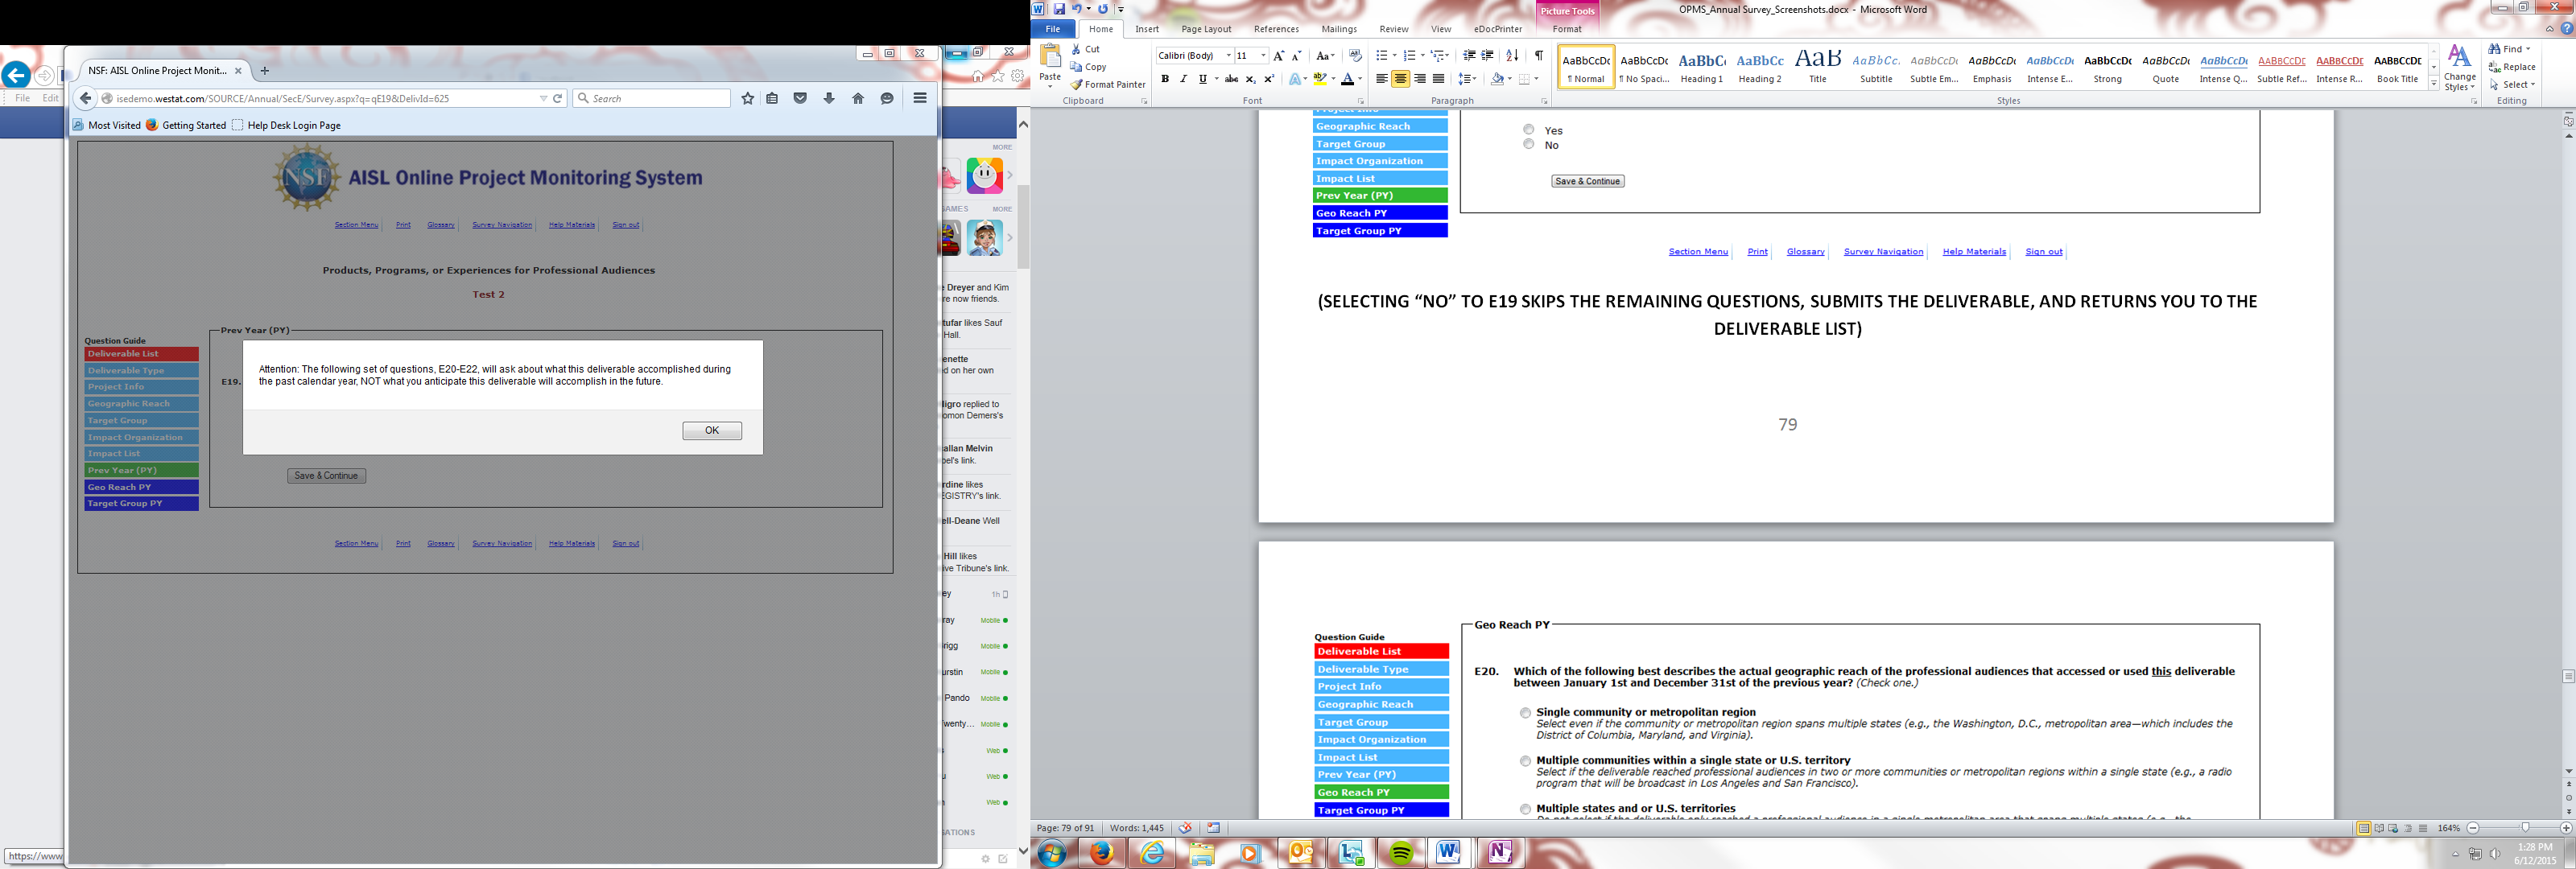The image size is (2576, 869).
Task: Select the Yes radio button
Action: (1528, 129)
